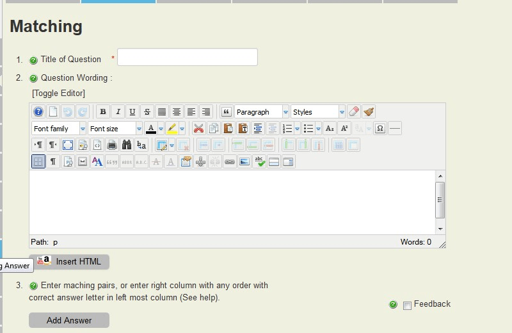
Task: Insert an anchor
Action: coord(200,161)
